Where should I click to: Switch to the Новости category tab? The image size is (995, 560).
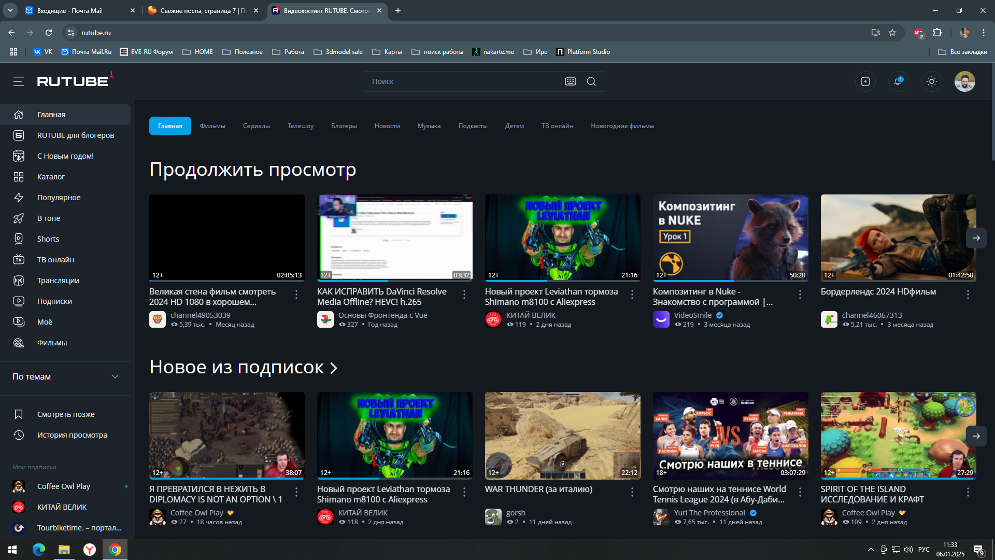point(387,126)
